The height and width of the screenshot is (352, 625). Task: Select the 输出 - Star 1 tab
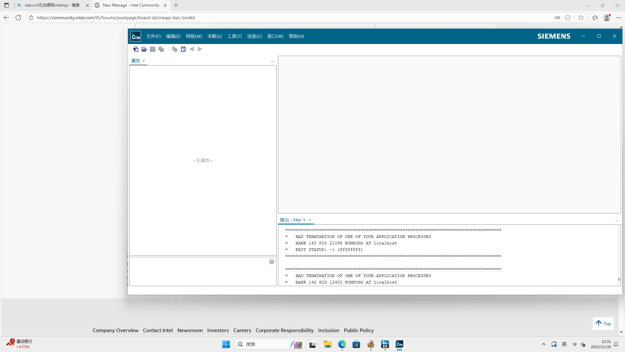point(292,220)
